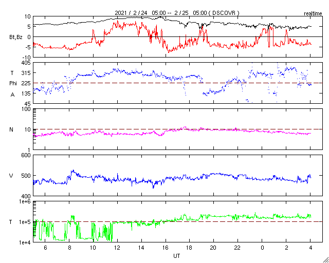
Task: Click the '315' tick value
Action: (26, 73)
